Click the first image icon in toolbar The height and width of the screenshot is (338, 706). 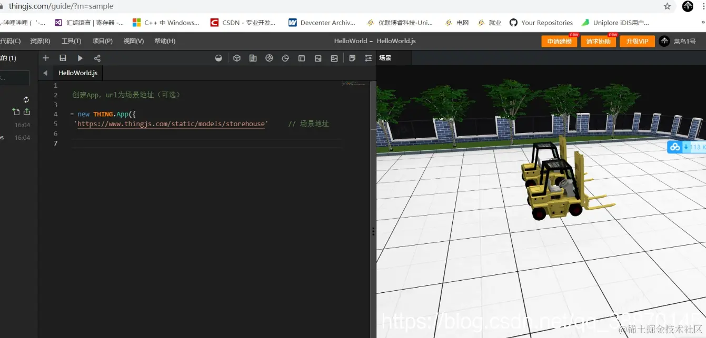318,58
